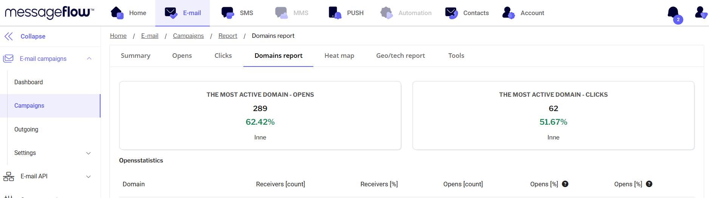Click the last Opens [%] help icon
The width and height of the screenshot is (709, 198).
click(649, 184)
